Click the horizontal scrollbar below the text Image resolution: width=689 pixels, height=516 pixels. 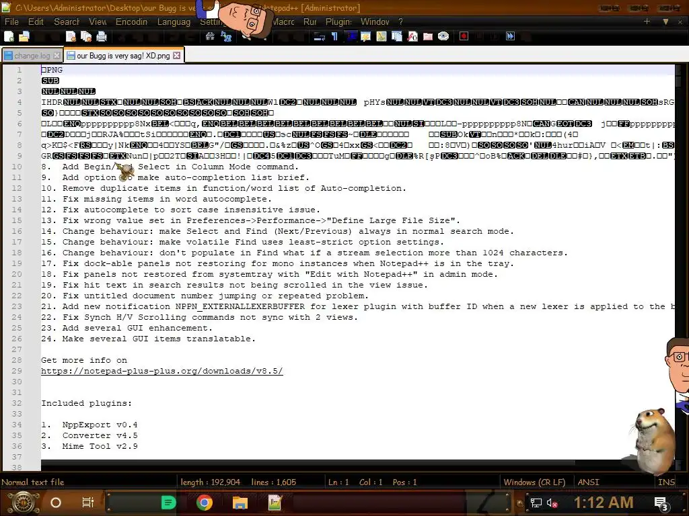pyautogui.click(x=307, y=463)
